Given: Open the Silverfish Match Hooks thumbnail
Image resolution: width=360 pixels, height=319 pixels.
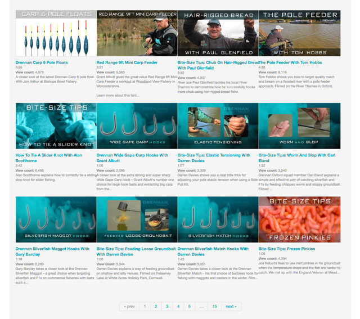Looking at the screenshot, I should (x=218, y=219).
